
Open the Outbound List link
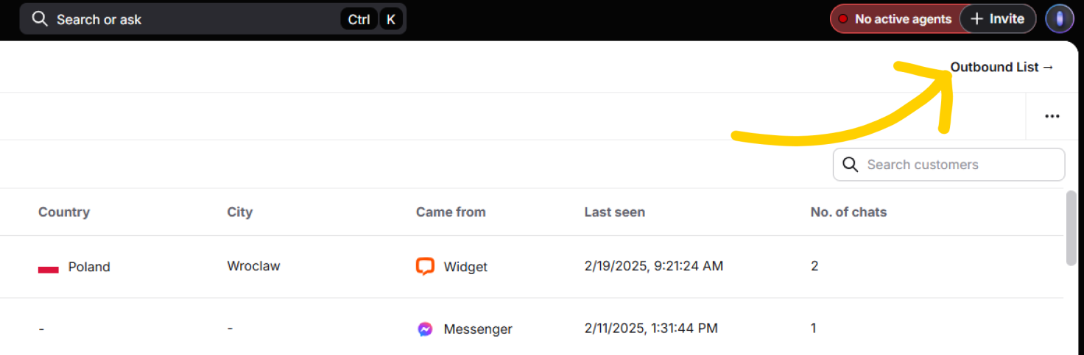1002,67
